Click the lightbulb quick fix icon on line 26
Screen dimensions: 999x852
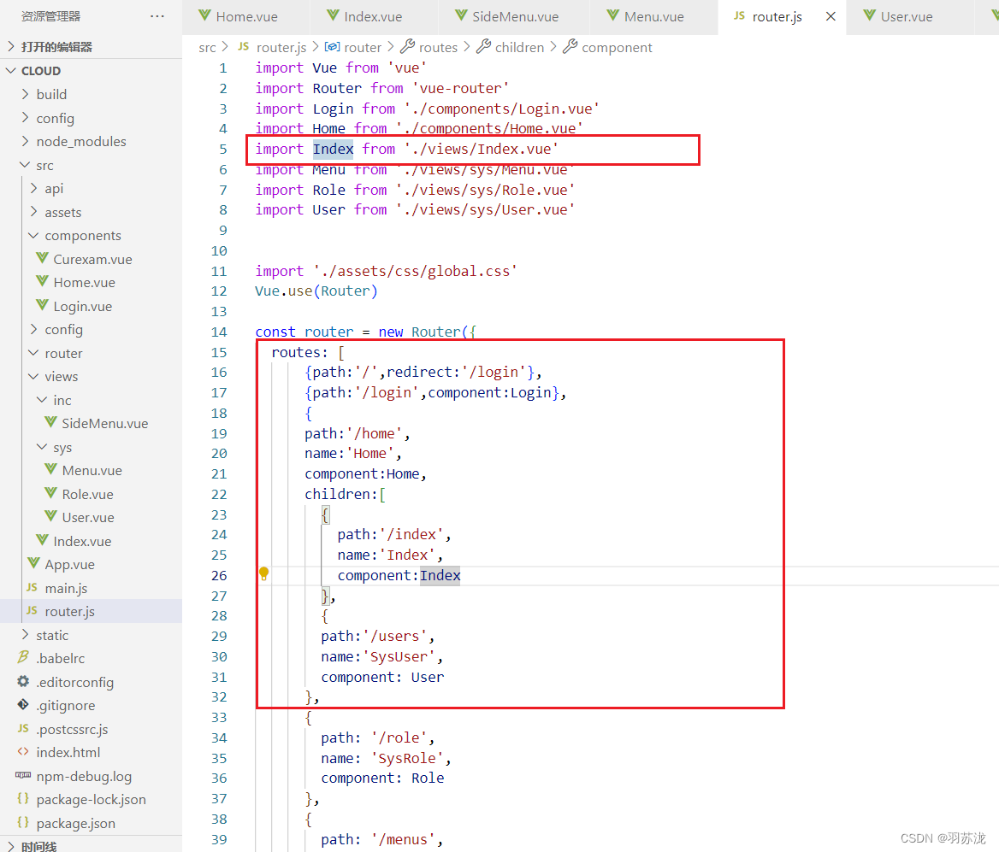pyautogui.click(x=263, y=574)
